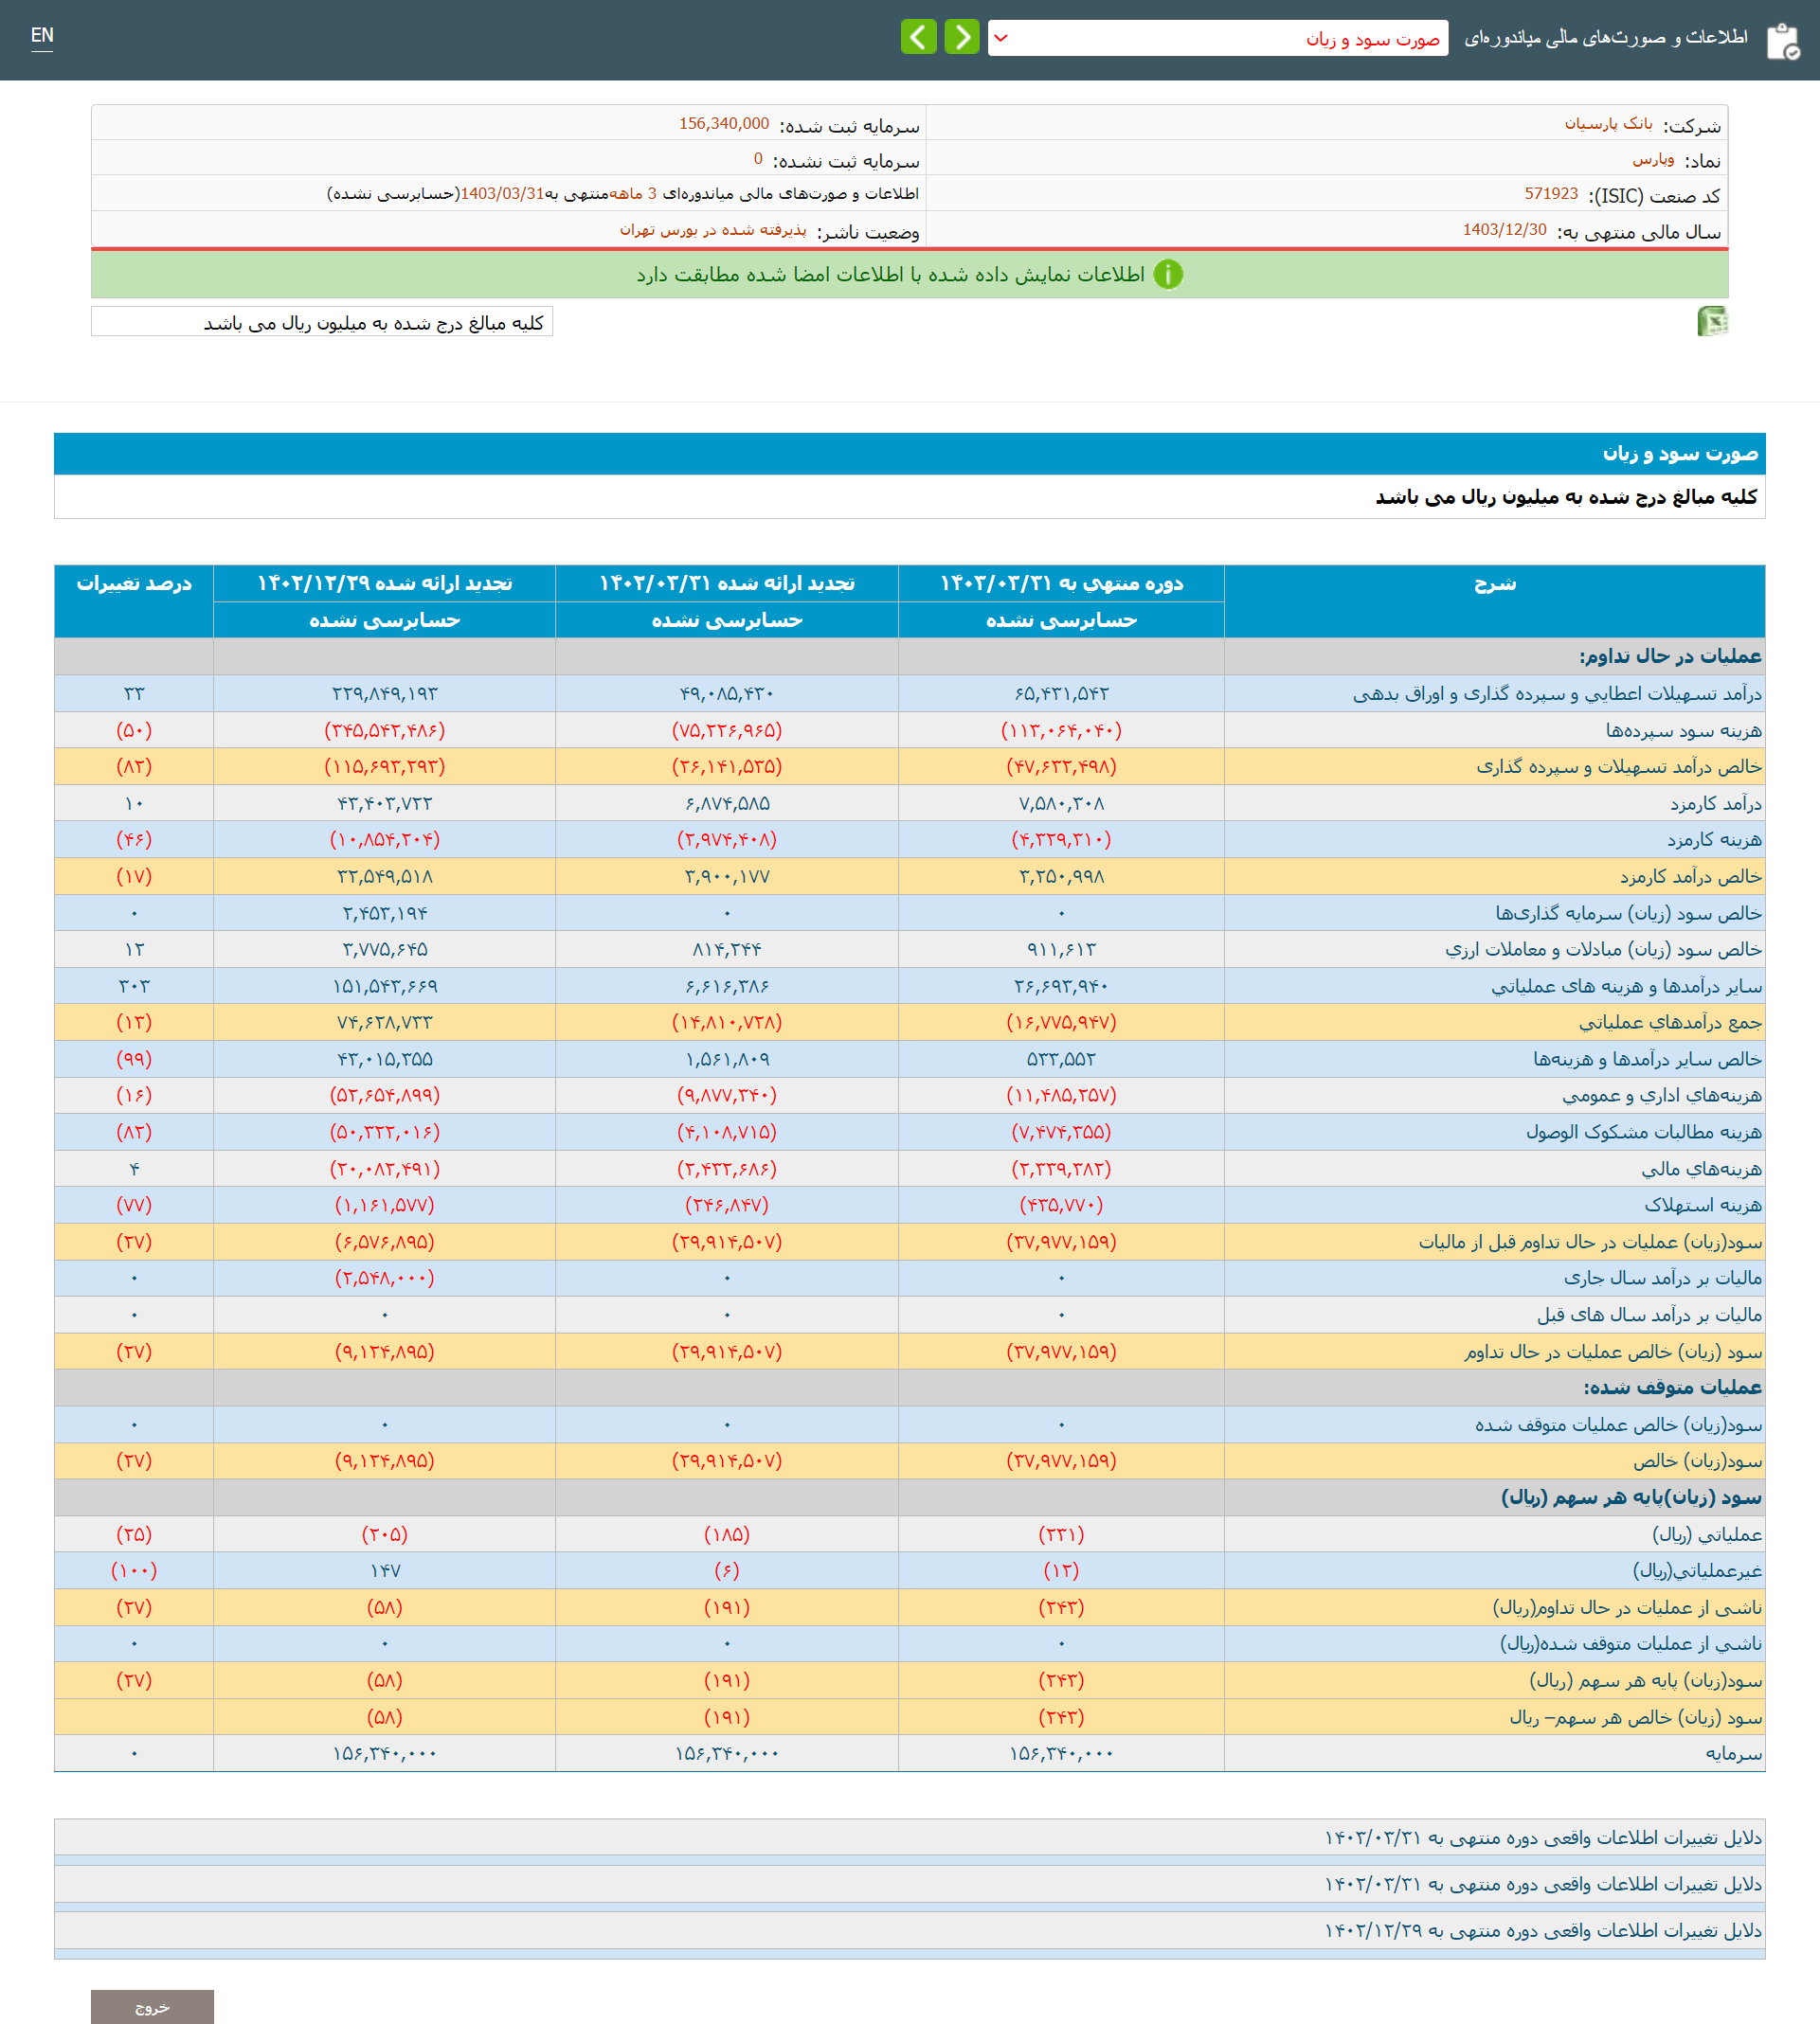Click the clipboard report icon in header
Image resolution: width=1820 pixels, height=2024 pixels.
(x=1783, y=41)
